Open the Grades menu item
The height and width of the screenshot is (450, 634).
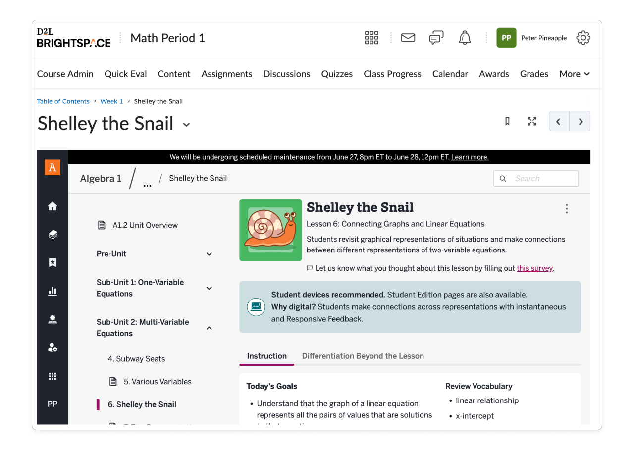(x=534, y=74)
